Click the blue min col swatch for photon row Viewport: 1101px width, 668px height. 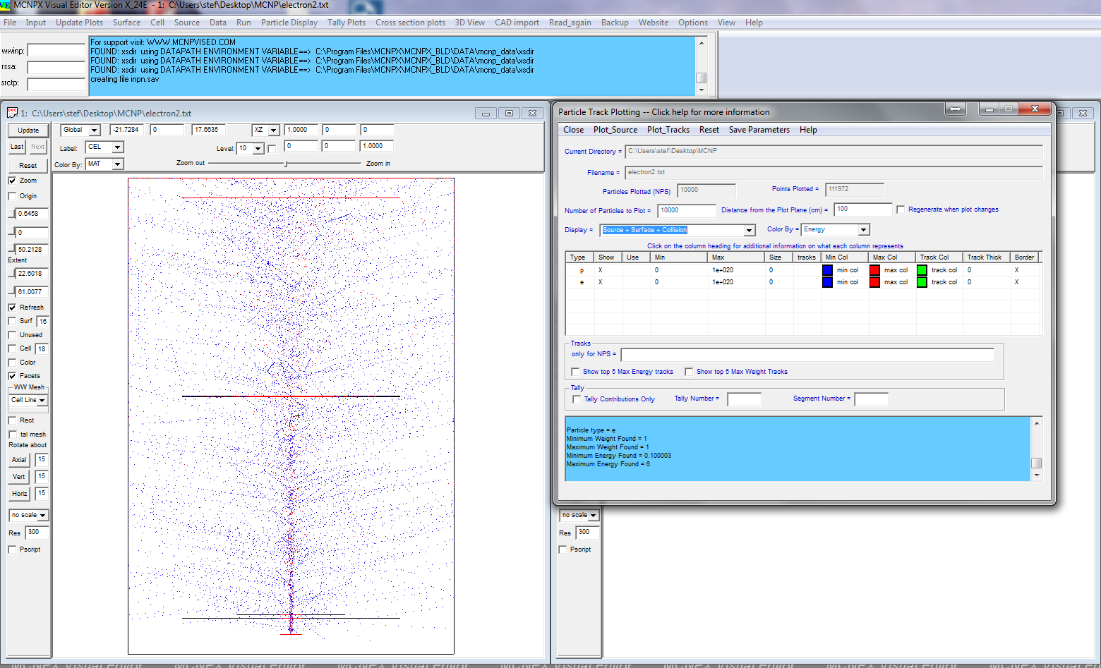point(827,270)
